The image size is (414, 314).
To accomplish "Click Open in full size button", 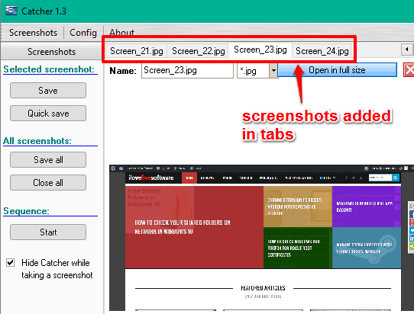I will 337,70.
